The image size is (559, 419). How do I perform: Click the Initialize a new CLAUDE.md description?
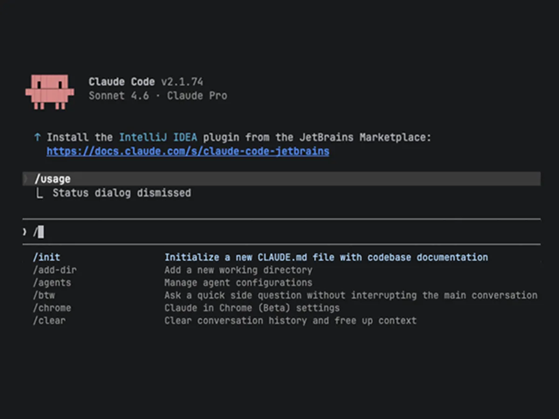click(326, 257)
